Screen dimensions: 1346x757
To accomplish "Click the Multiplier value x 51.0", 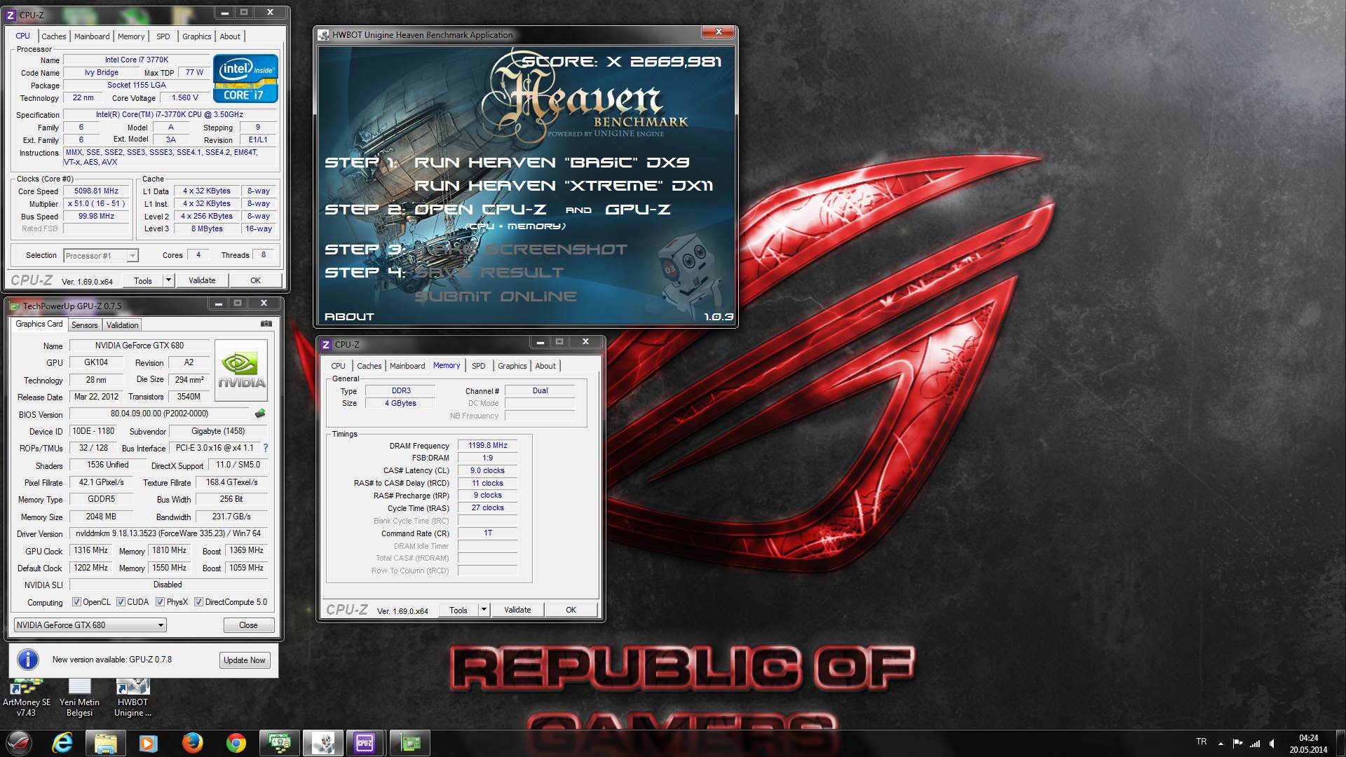I will [97, 203].
